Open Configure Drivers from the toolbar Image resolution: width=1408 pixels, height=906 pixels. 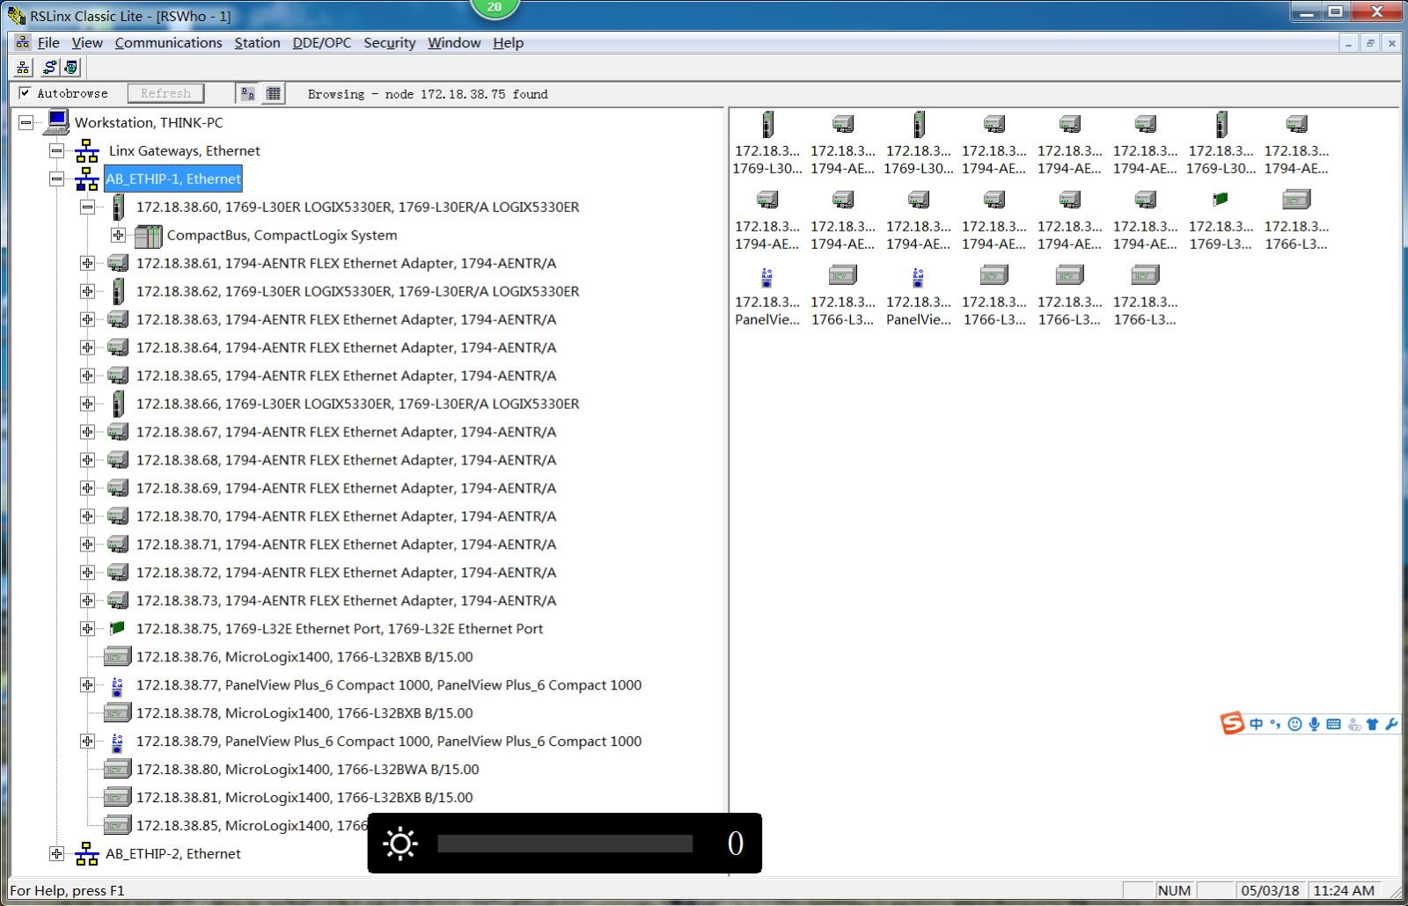click(50, 68)
